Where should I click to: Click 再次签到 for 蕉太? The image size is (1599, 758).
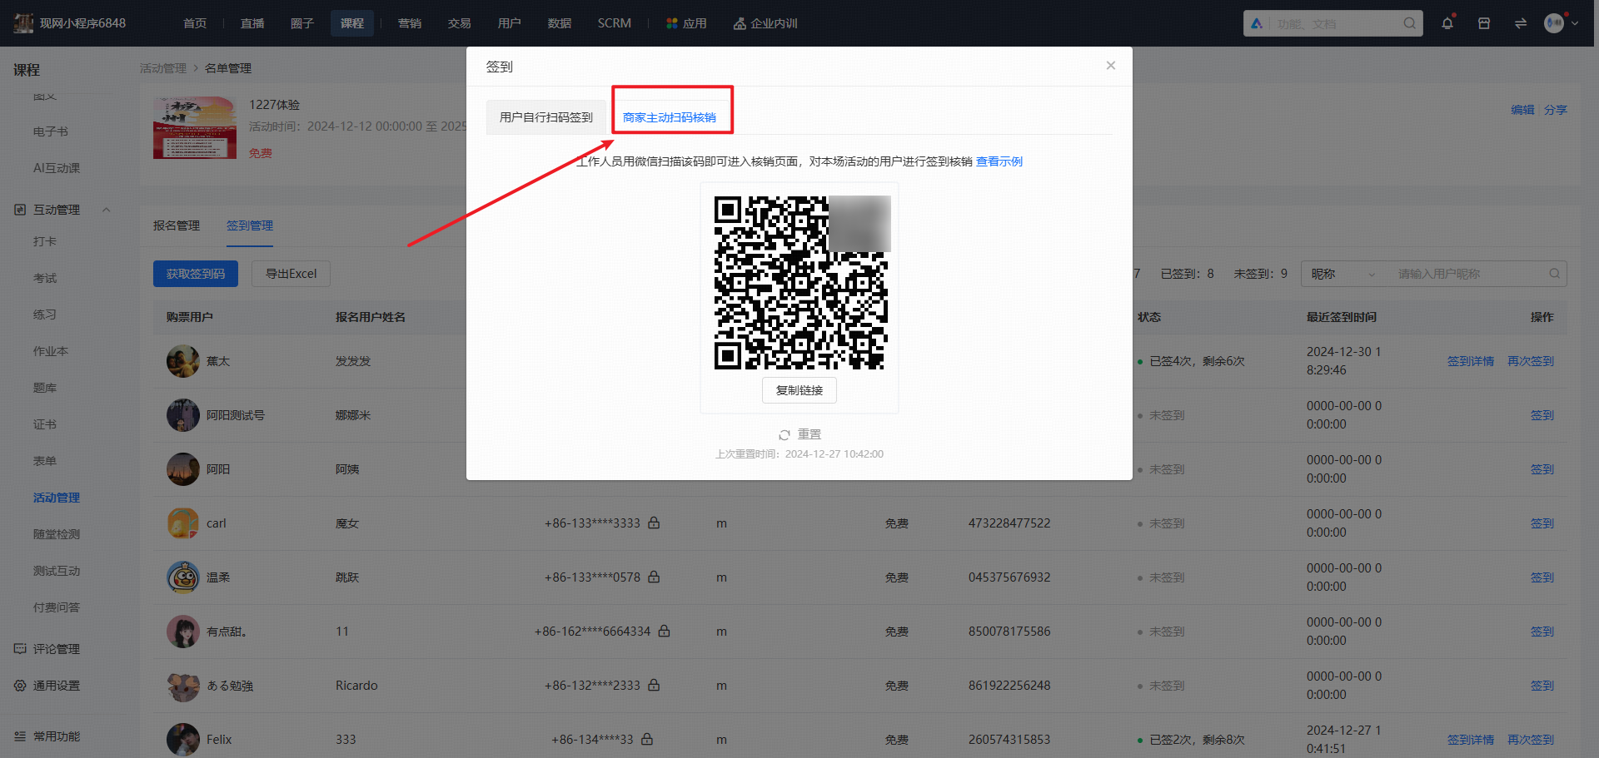1531,361
